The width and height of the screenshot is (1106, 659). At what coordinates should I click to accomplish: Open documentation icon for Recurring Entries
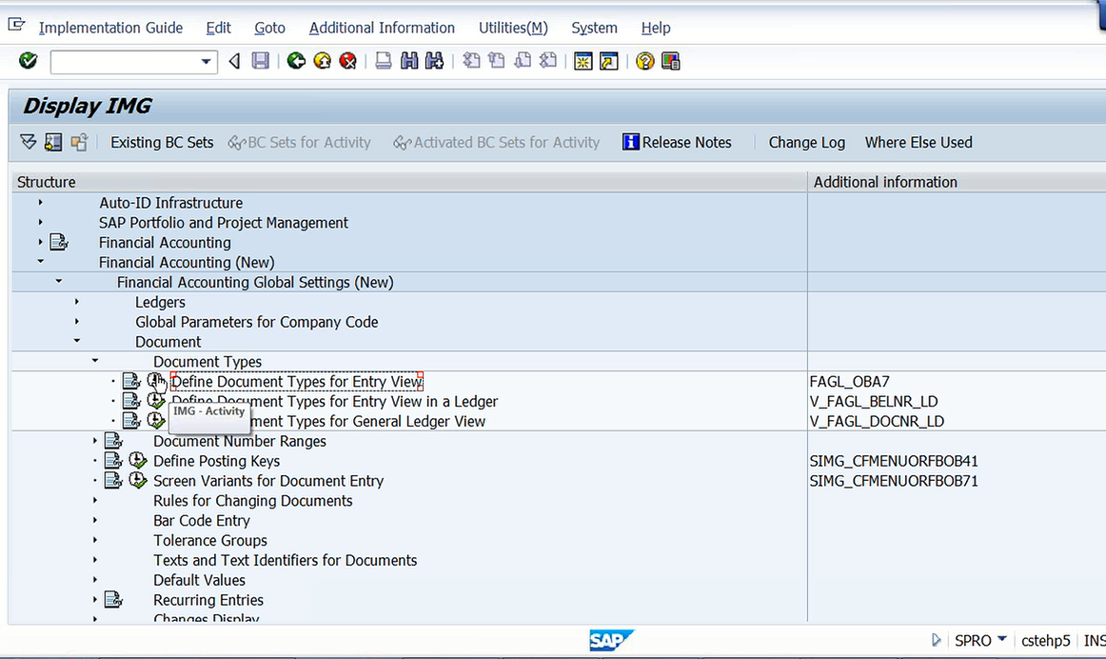tap(113, 600)
